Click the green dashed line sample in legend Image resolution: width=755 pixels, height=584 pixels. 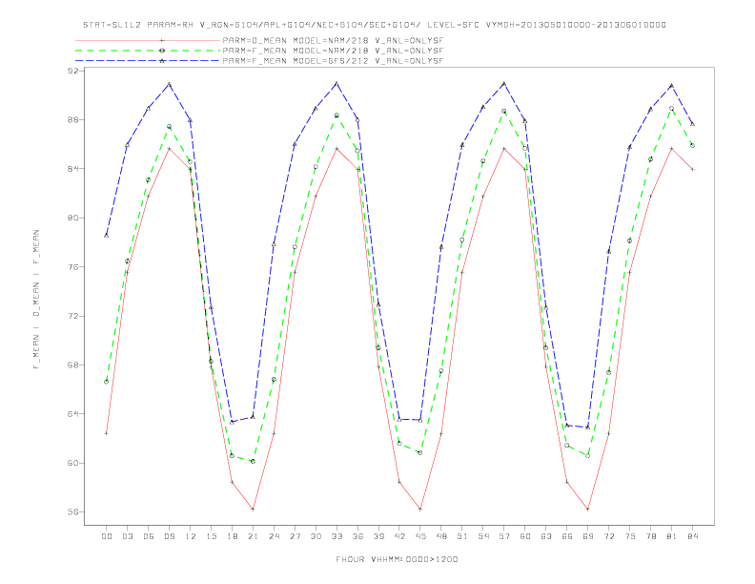coord(148,51)
